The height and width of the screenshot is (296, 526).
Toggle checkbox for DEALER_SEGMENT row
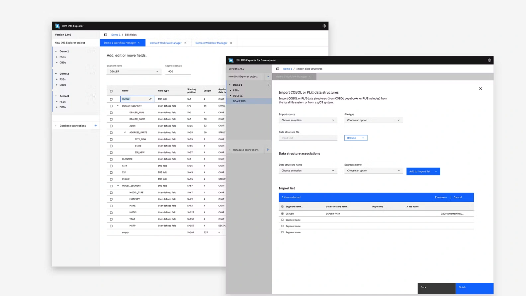click(111, 106)
